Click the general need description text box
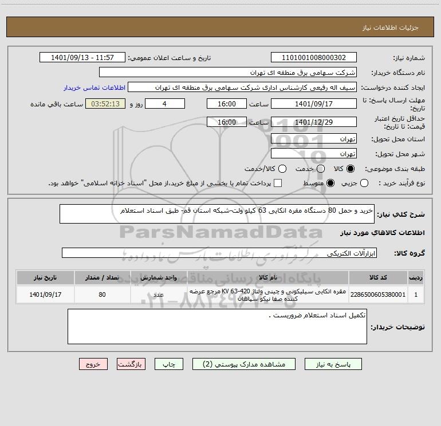The image size is (441, 426). pos(217,214)
